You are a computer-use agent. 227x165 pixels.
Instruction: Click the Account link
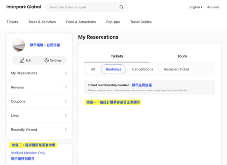point(213,7)
